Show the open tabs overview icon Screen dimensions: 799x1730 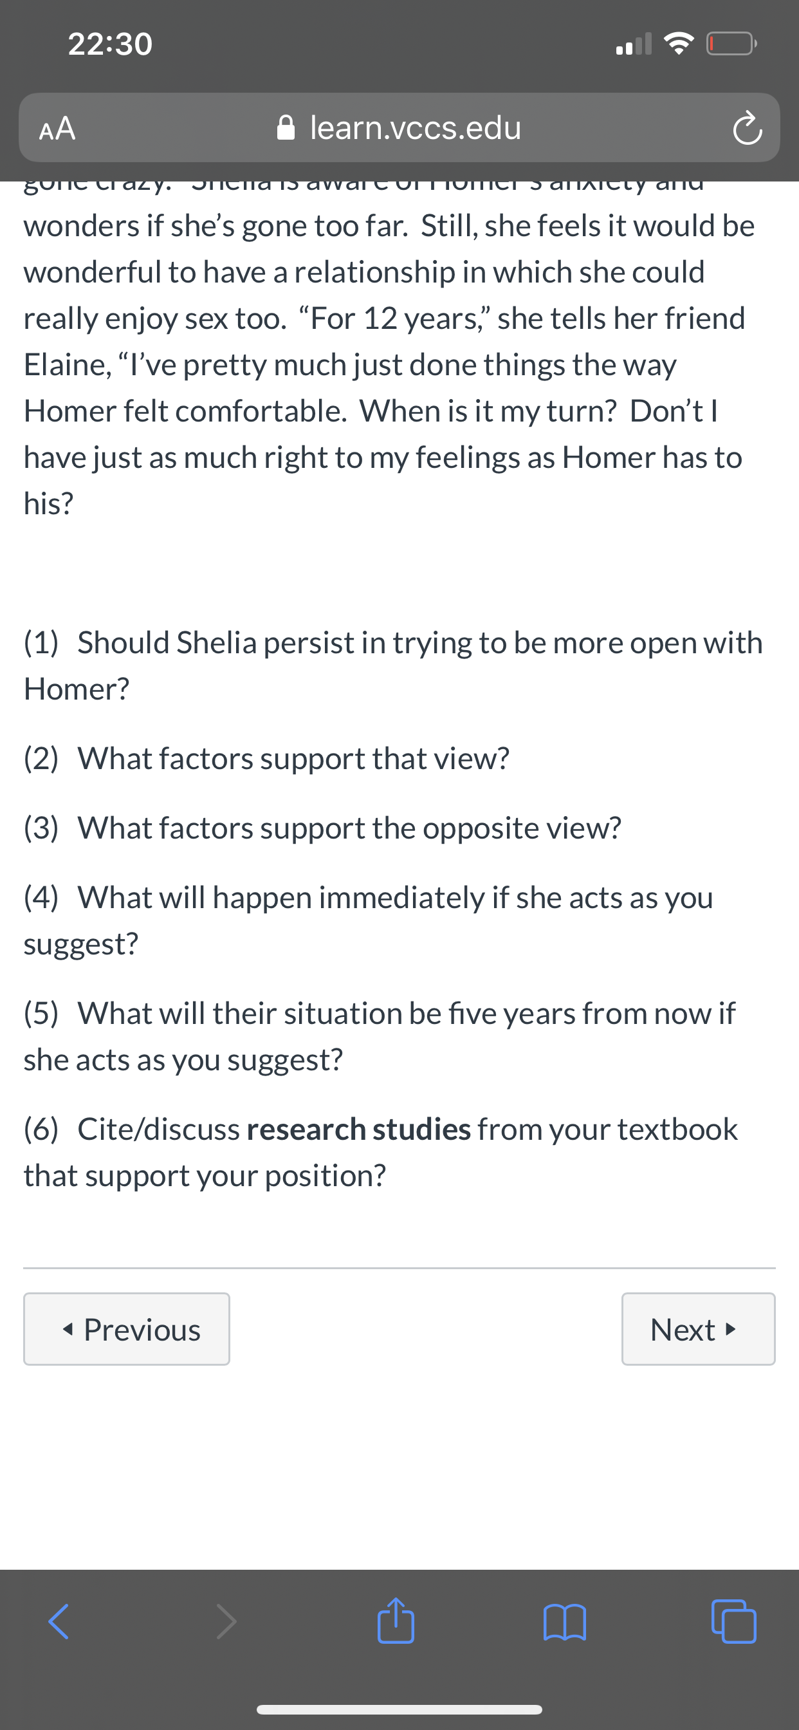click(x=734, y=1622)
